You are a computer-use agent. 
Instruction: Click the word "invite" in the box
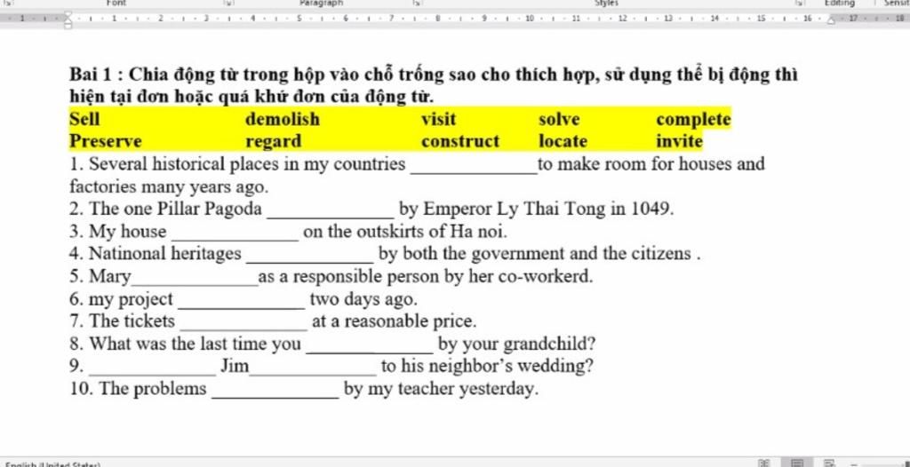[x=679, y=141]
